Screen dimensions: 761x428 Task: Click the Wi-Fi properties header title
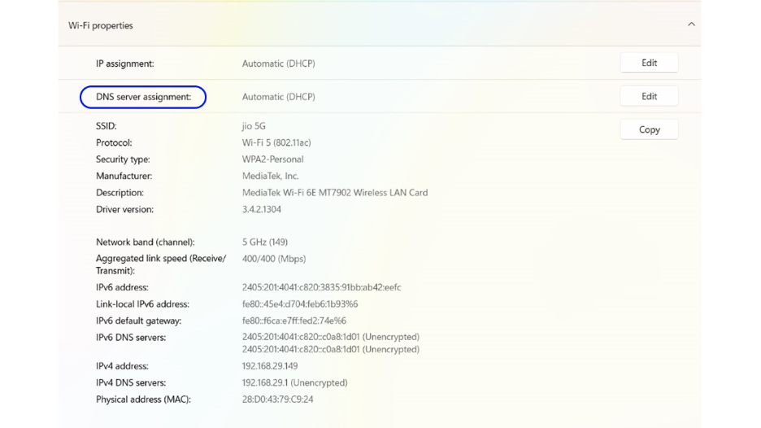pyautogui.click(x=101, y=25)
